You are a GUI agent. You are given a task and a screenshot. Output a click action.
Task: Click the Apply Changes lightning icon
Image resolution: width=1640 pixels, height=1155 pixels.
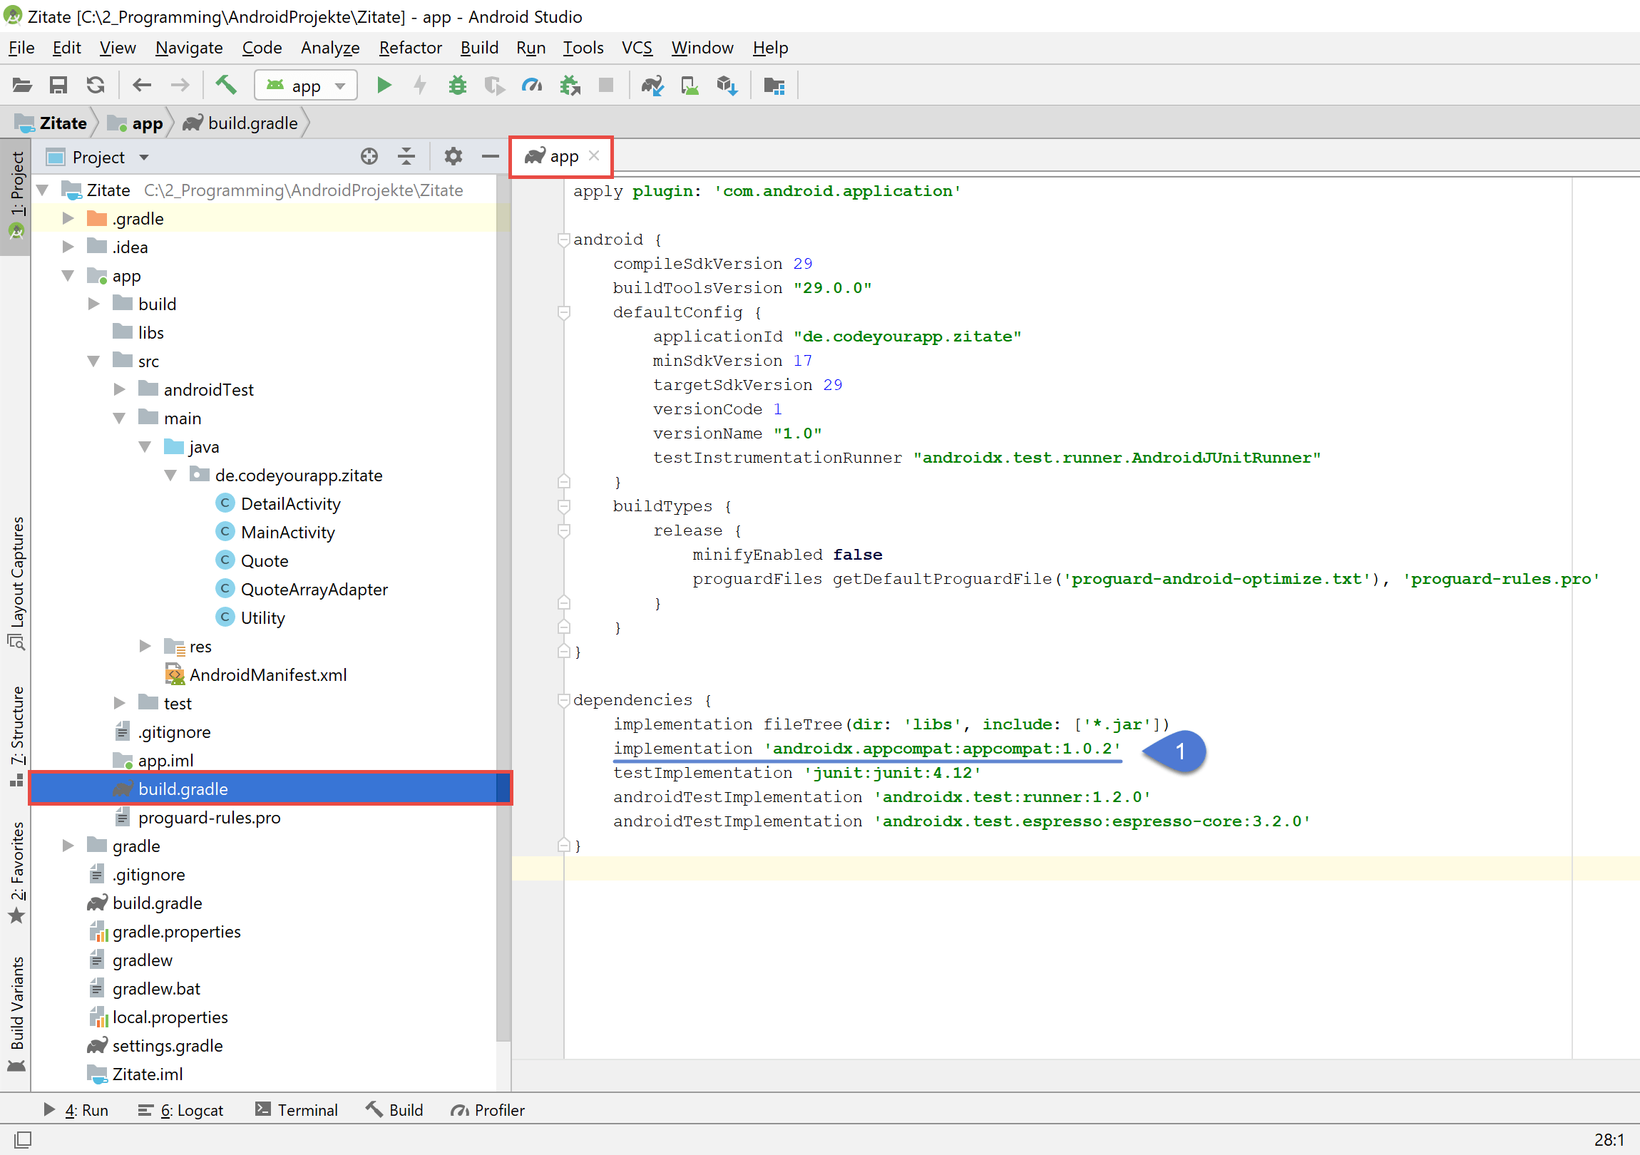click(420, 86)
